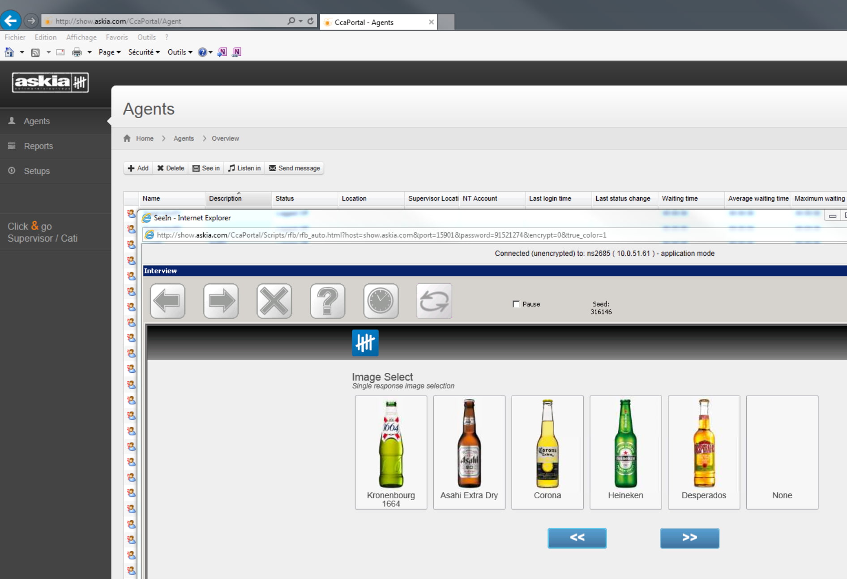Click the interview forward arrow icon

coord(221,301)
